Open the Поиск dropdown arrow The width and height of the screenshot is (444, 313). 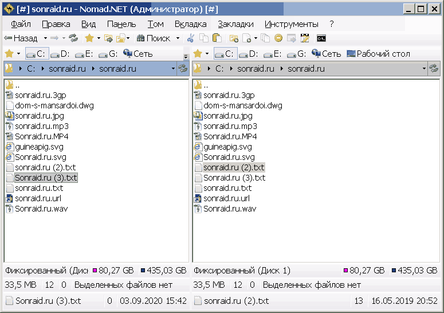[178, 38]
